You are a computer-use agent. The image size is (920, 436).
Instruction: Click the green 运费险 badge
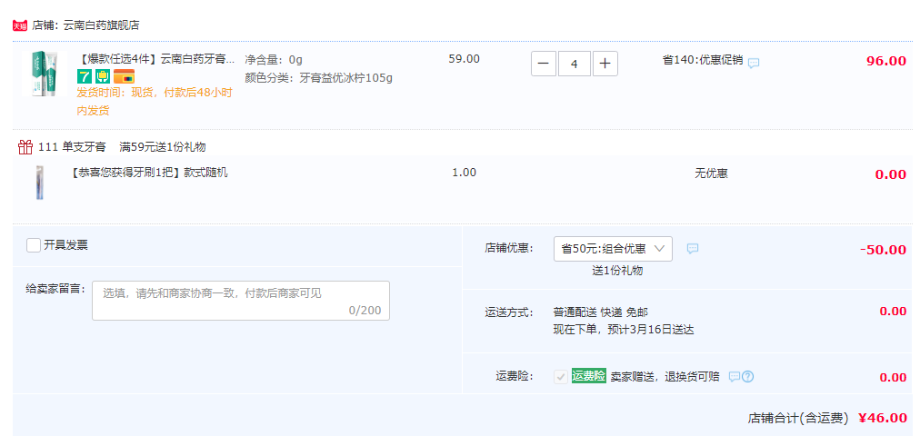588,376
